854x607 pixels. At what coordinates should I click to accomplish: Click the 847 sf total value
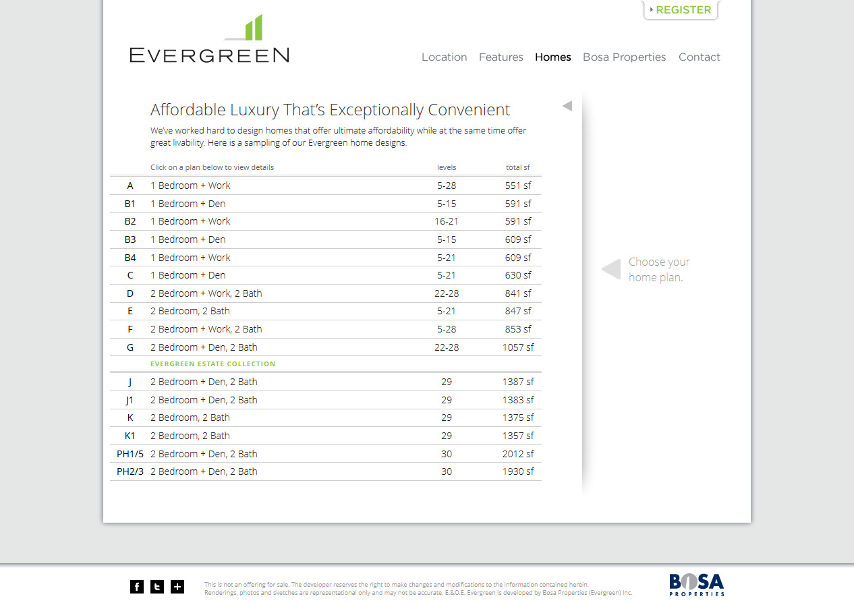tap(518, 311)
